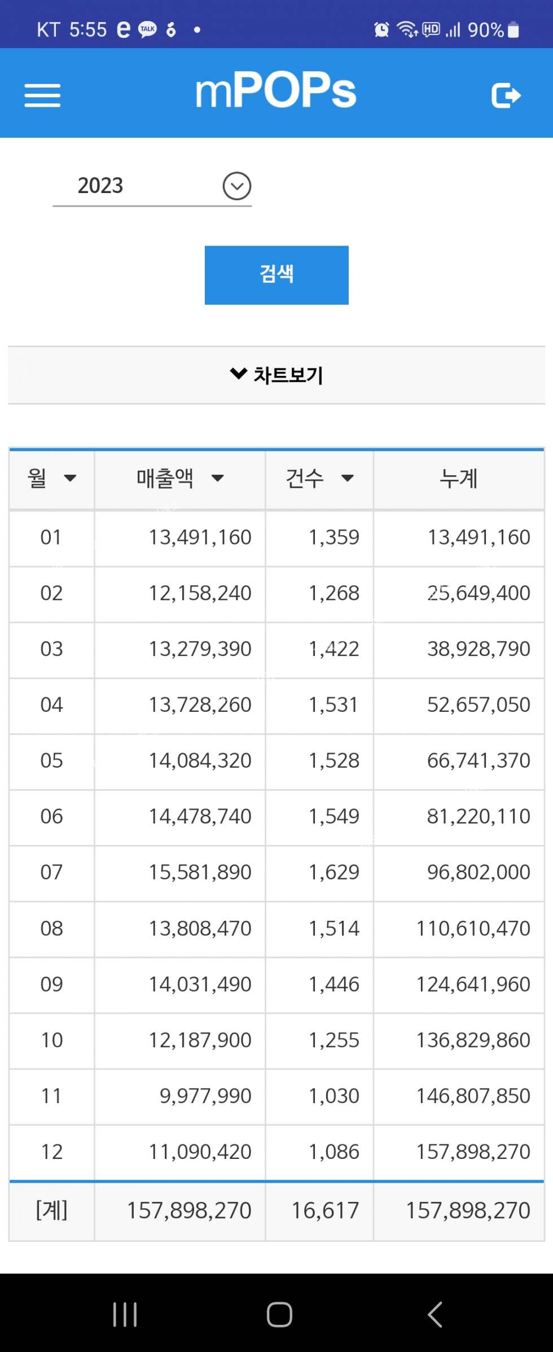Viewport: 553px width, 1352px height.
Task: Sort by the 건수 column arrow
Action: tap(347, 479)
